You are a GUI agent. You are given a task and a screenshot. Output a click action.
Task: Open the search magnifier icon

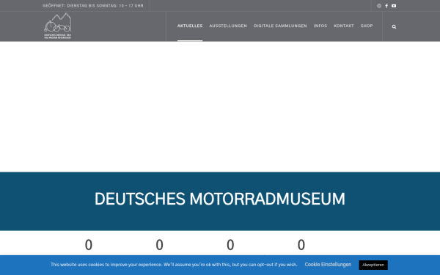point(394,26)
